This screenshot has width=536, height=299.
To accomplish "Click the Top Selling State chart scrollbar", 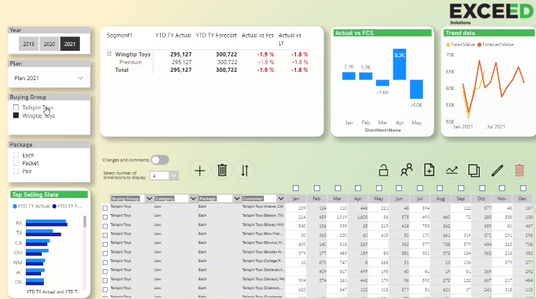I will 85,222.
